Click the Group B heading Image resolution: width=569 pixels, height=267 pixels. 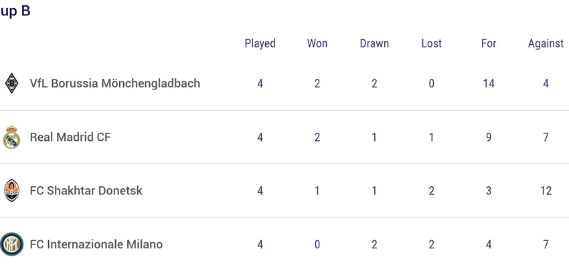coord(15,11)
